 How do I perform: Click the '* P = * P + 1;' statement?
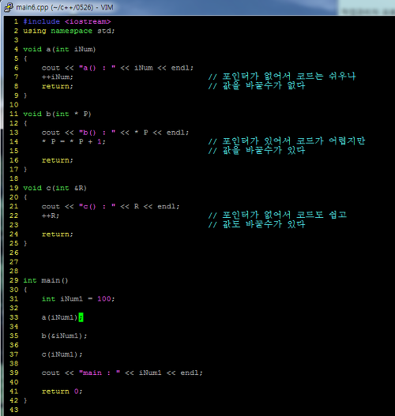click(x=73, y=141)
